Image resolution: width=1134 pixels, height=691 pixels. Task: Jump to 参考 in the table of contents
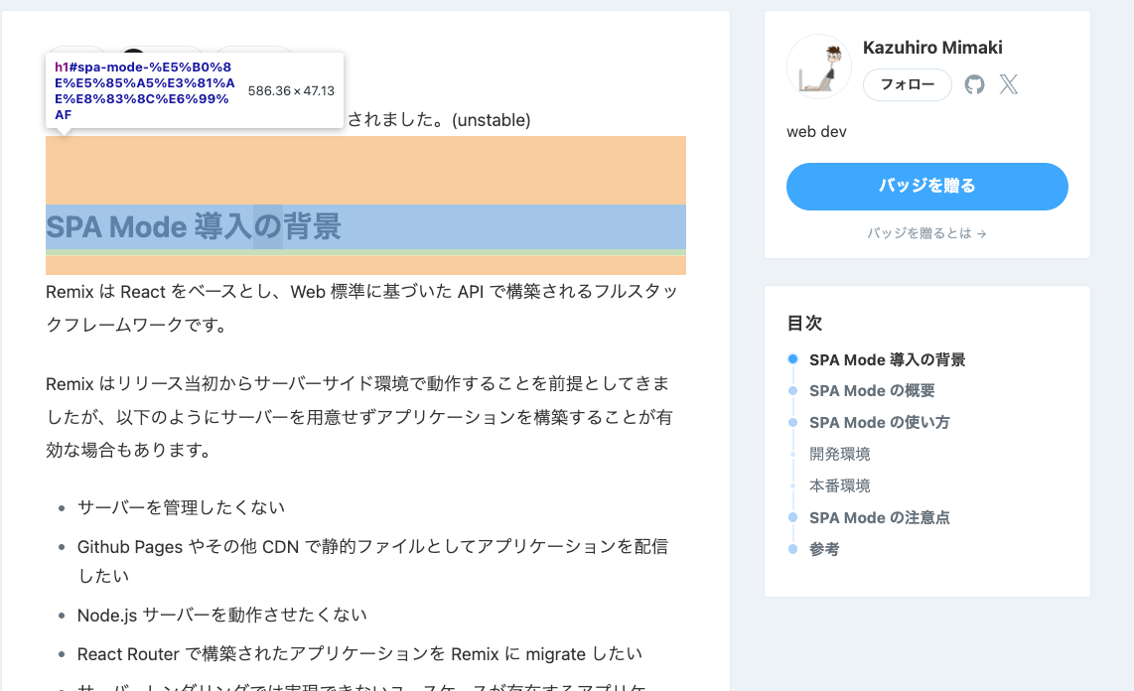[x=824, y=549]
